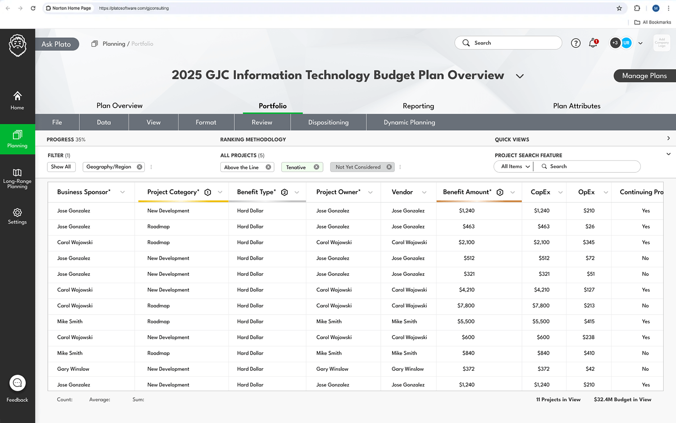Remove the Tenative chip
Image resolution: width=676 pixels, height=423 pixels.
[316, 167]
